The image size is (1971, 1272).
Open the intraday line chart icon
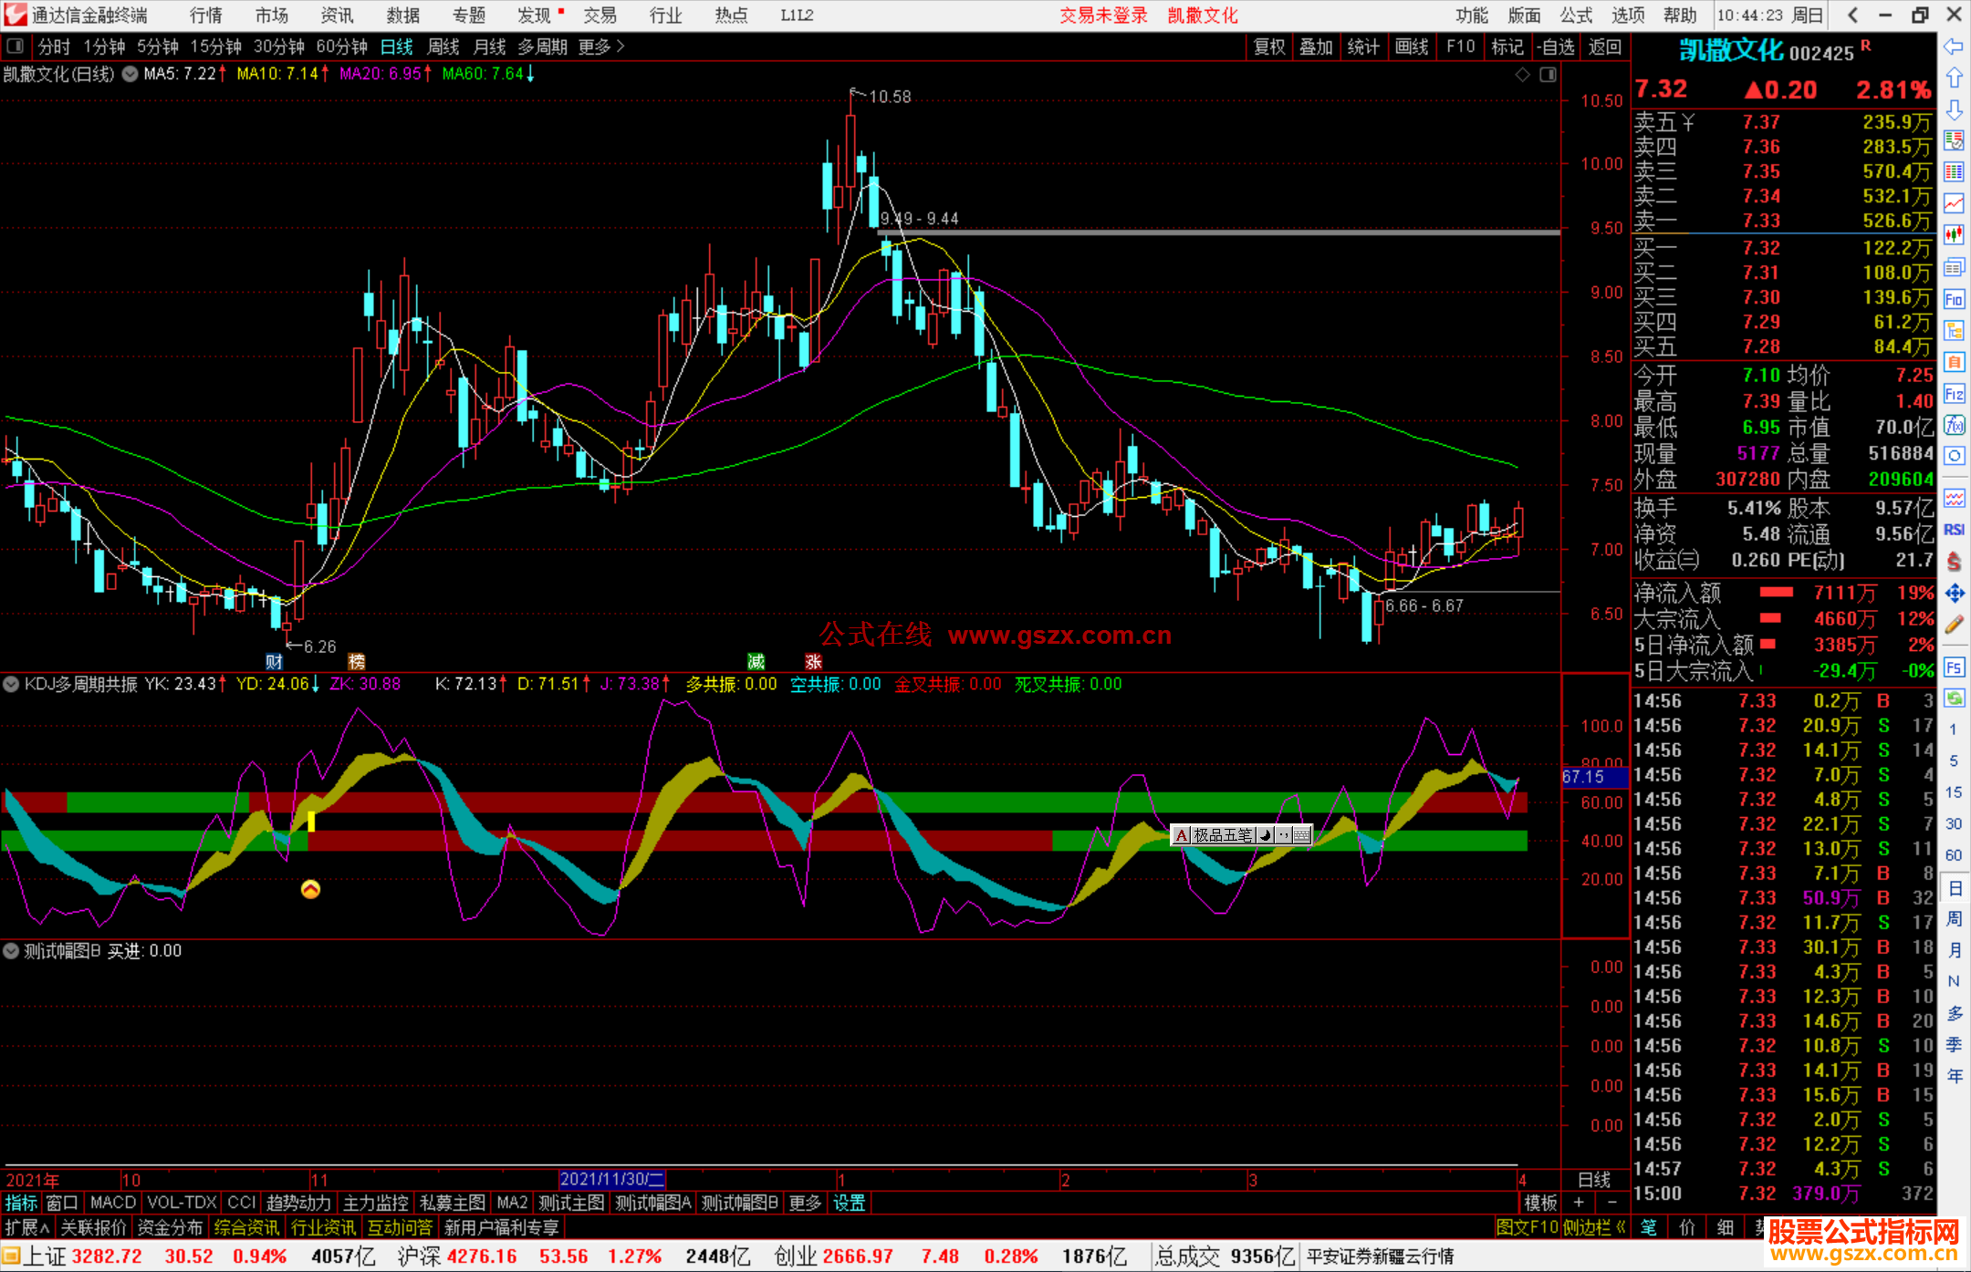(x=1954, y=204)
